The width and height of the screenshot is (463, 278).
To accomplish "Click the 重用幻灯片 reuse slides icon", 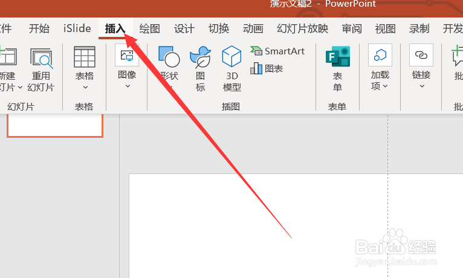I will pyautogui.click(x=41, y=58).
